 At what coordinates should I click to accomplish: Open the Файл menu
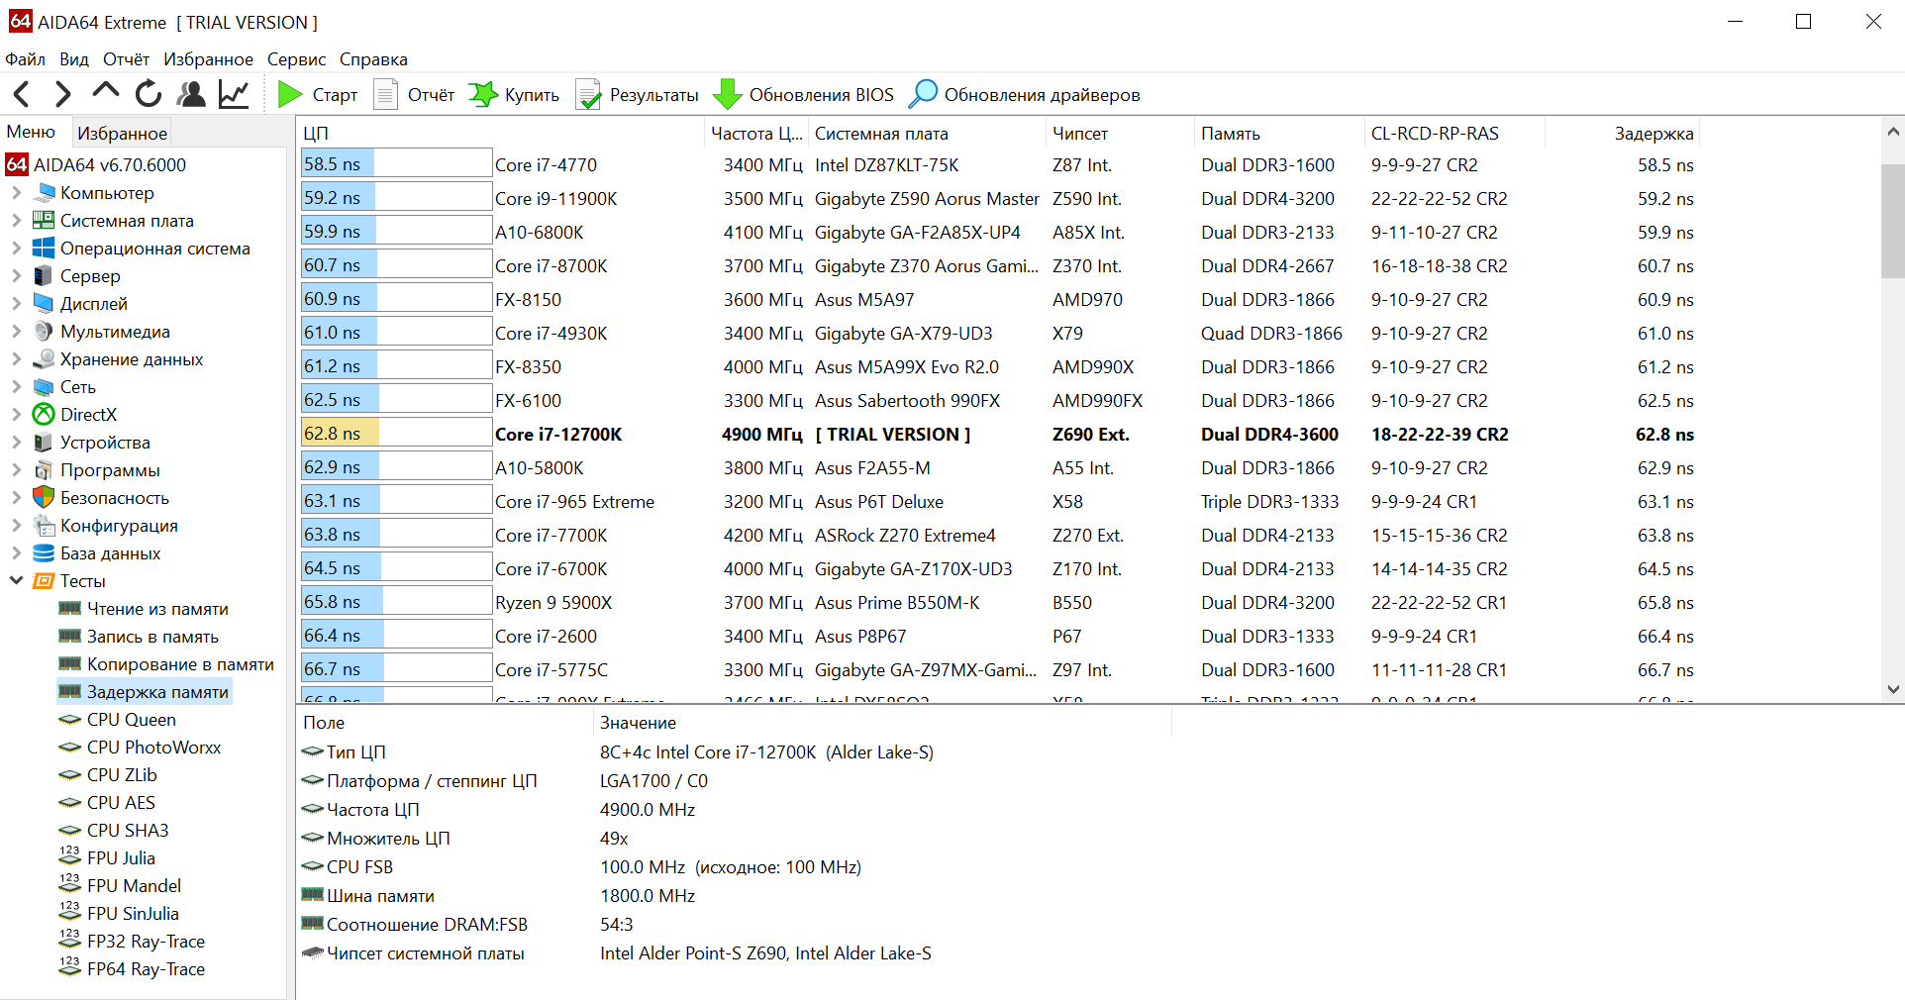[26, 59]
